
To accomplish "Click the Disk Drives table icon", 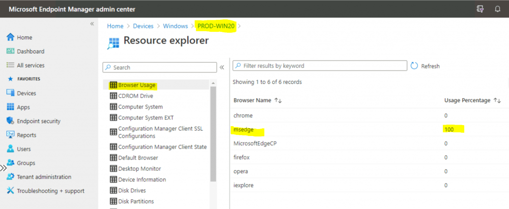I will click(113, 190).
